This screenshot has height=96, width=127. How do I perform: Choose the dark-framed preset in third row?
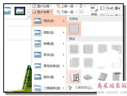[117, 77]
